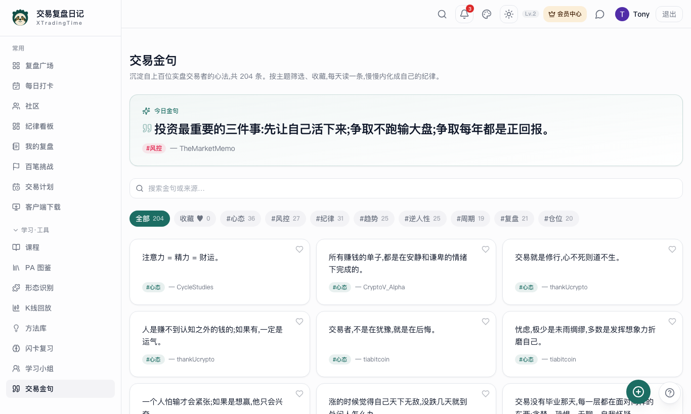691x414 pixels.
Task: Click the PA 图鉴 library icon
Action: [16, 268]
